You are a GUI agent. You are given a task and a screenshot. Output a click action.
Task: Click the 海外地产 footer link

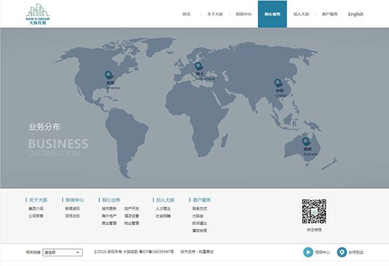[x=109, y=216]
